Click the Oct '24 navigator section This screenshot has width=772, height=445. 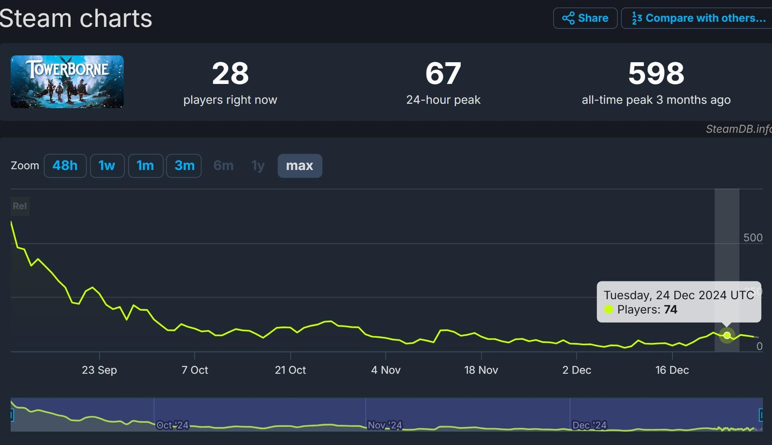pos(172,425)
